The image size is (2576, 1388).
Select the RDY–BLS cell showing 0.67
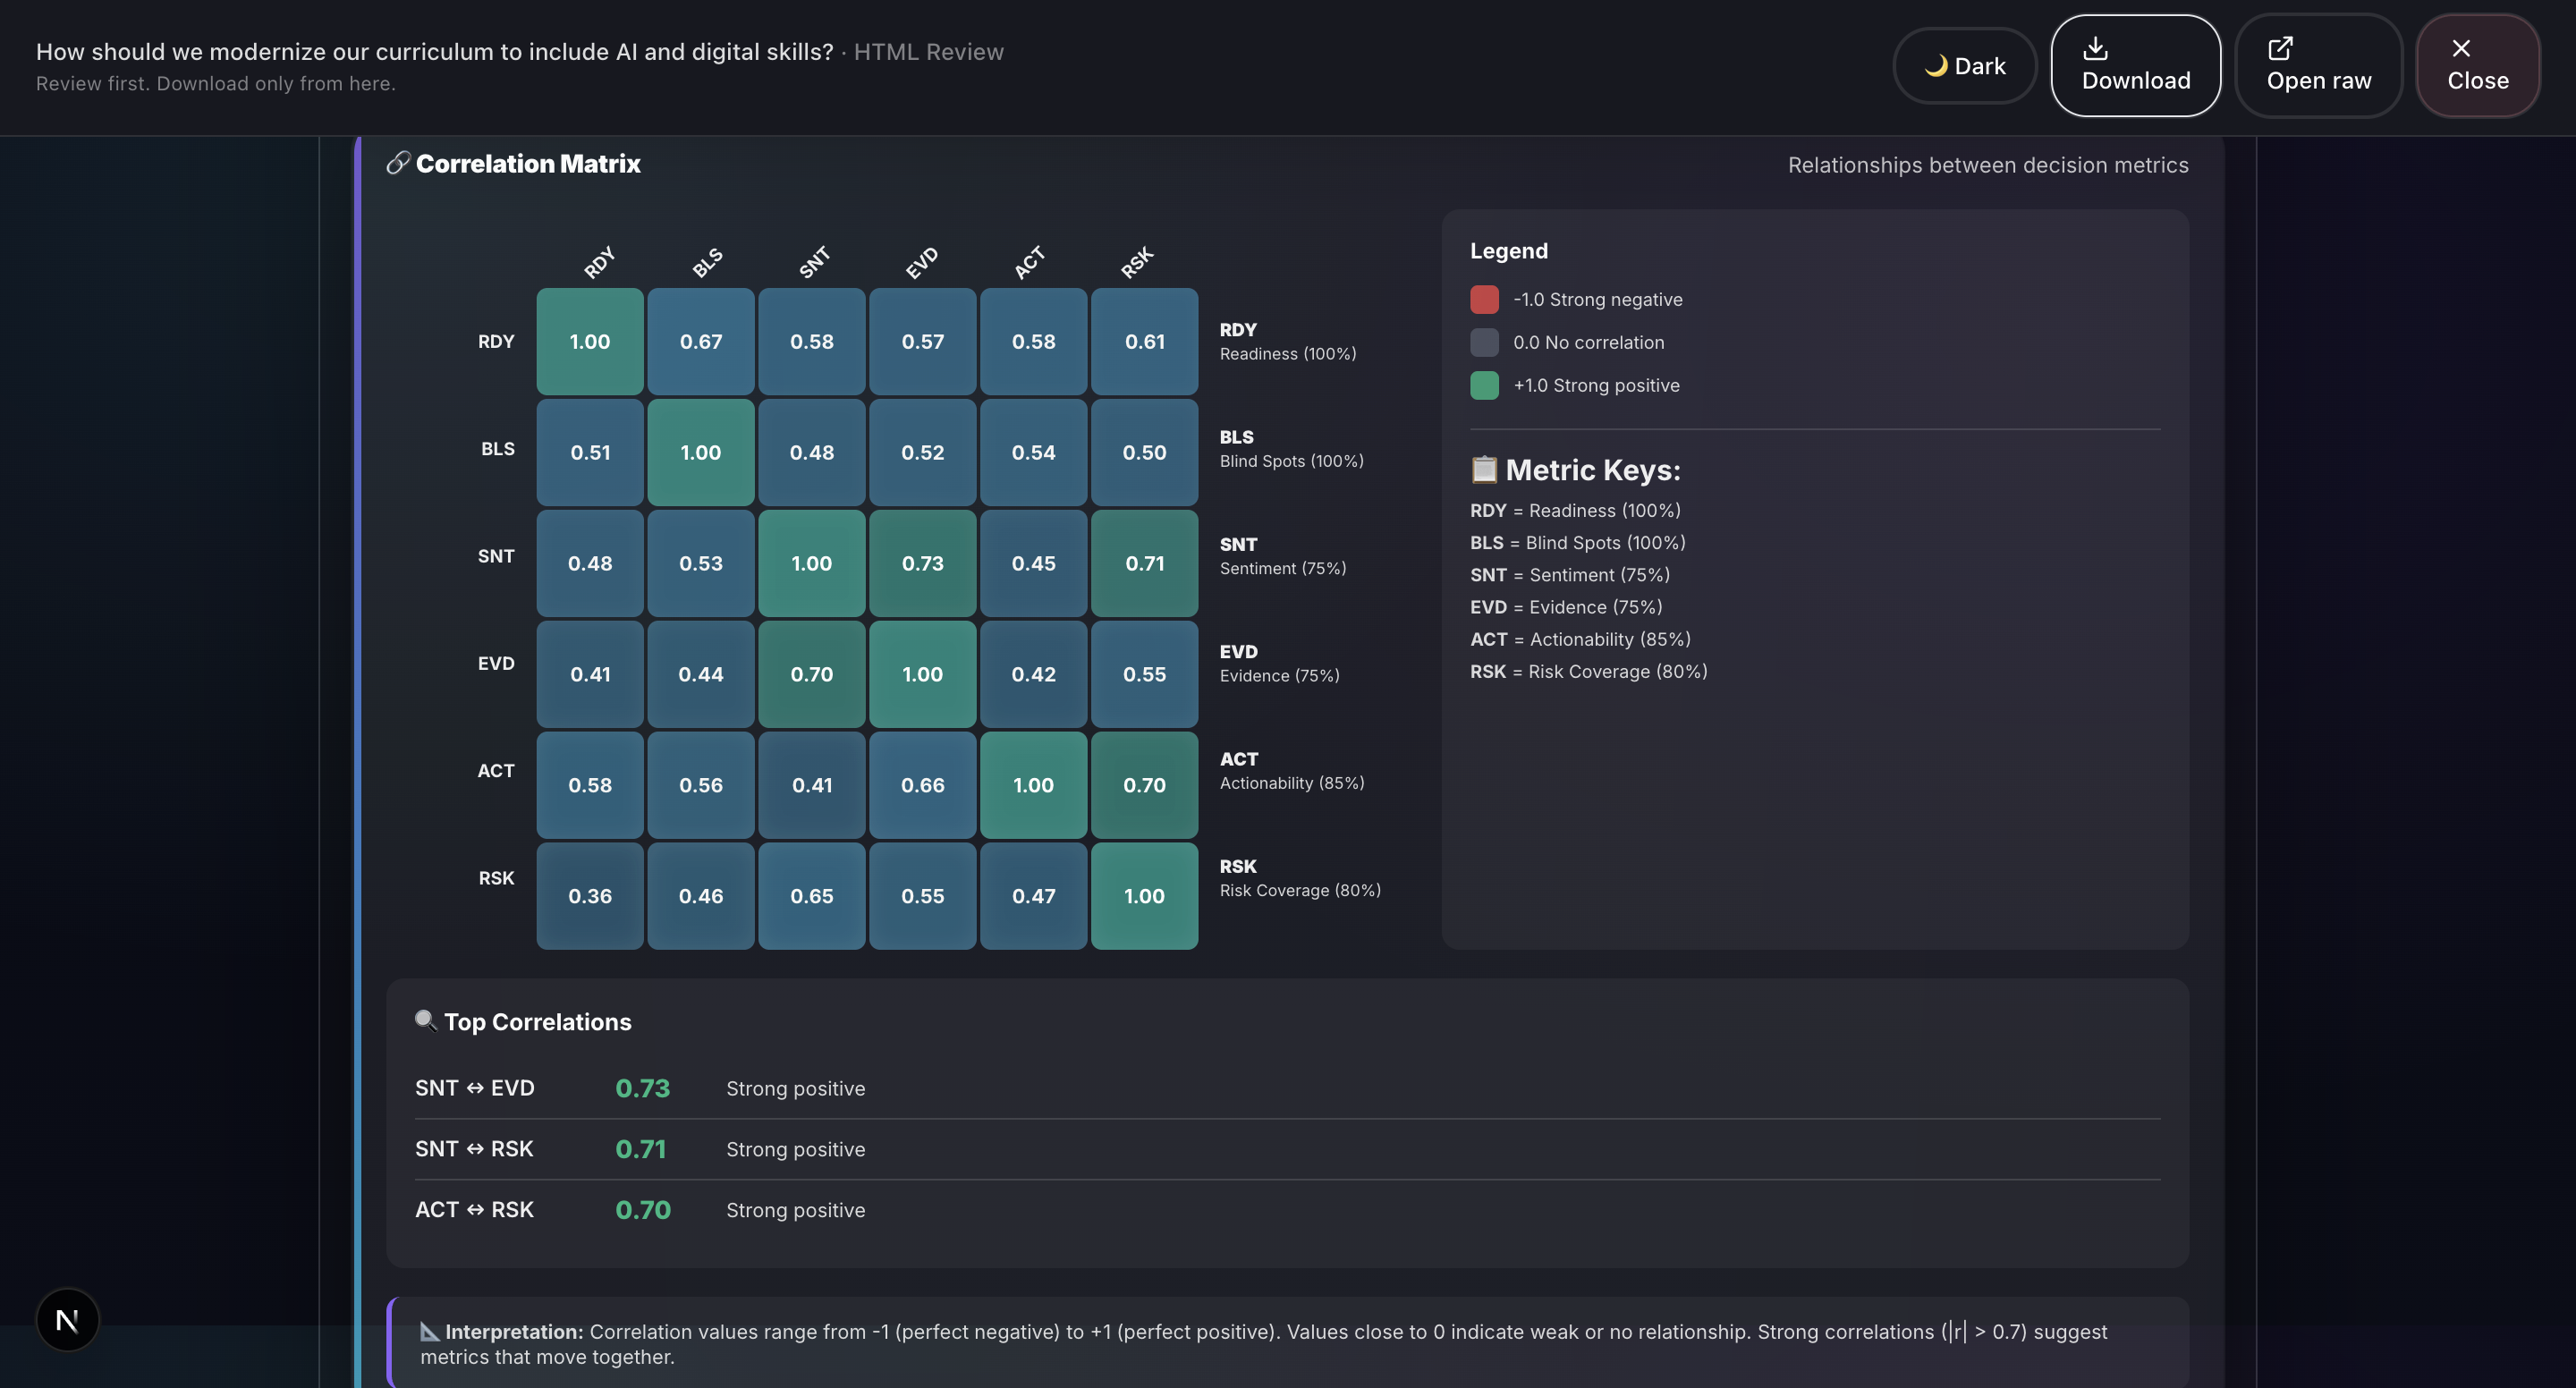700,341
